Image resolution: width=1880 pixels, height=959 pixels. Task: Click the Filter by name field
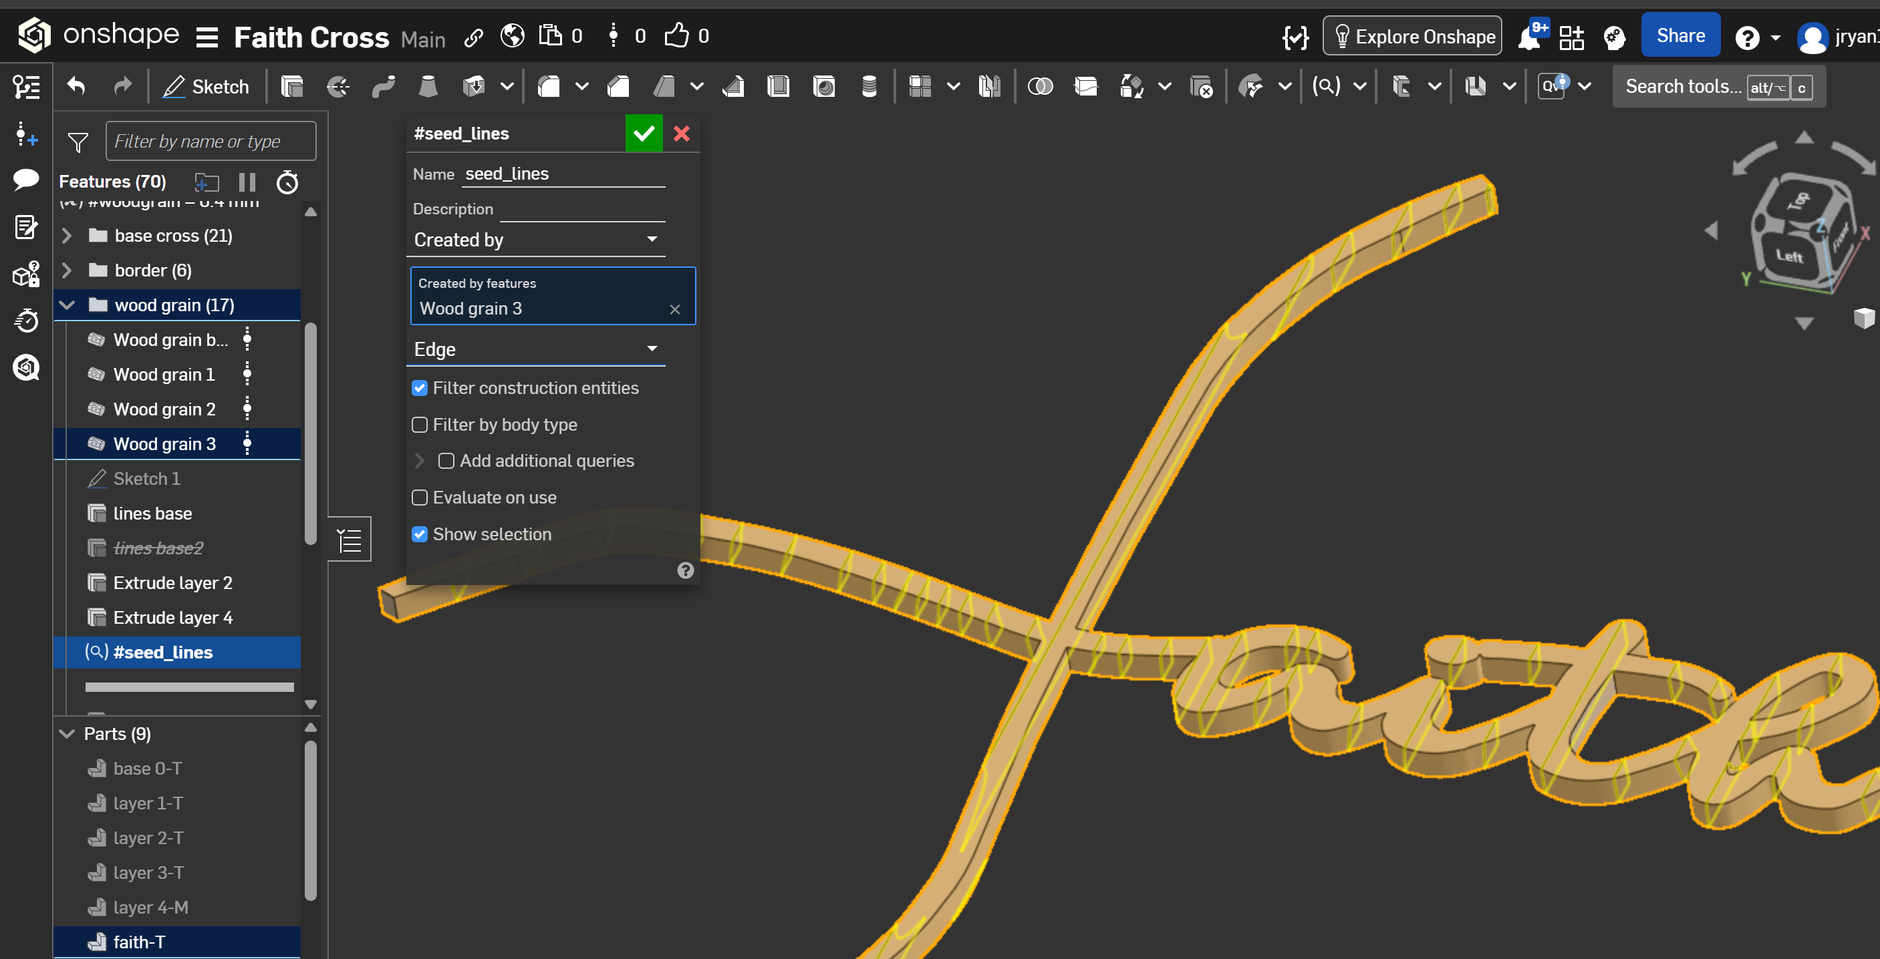point(211,142)
